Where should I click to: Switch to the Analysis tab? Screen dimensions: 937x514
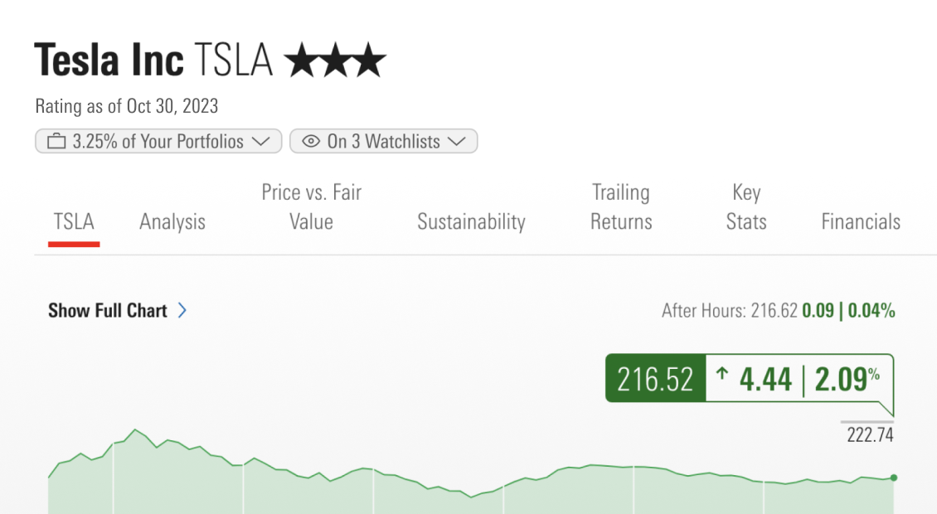point(172,222)
